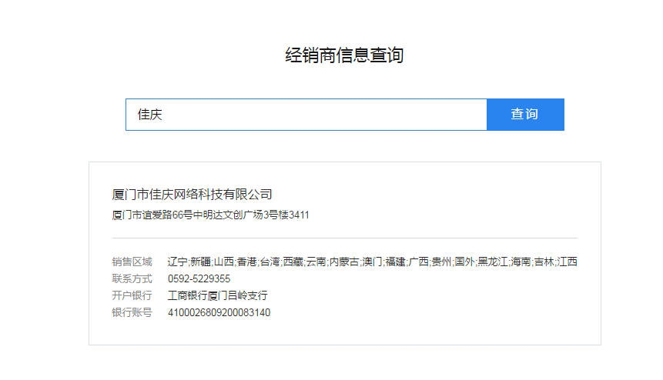Click the address 厦门市谊爱路66号中明达文创广场3号楼3411
This screenshot has width=663, height=380.
[210, 215]
